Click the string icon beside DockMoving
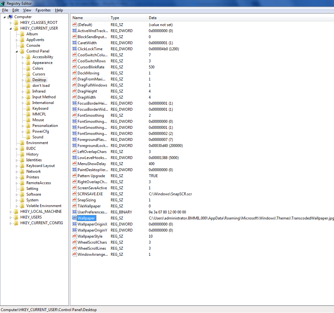Screen dimensions: 334x313 coord(74,73)
